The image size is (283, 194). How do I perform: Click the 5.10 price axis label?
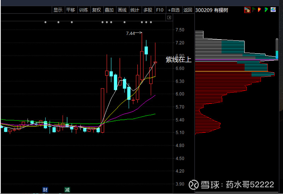pyautogui.click(x=180, y=133)
